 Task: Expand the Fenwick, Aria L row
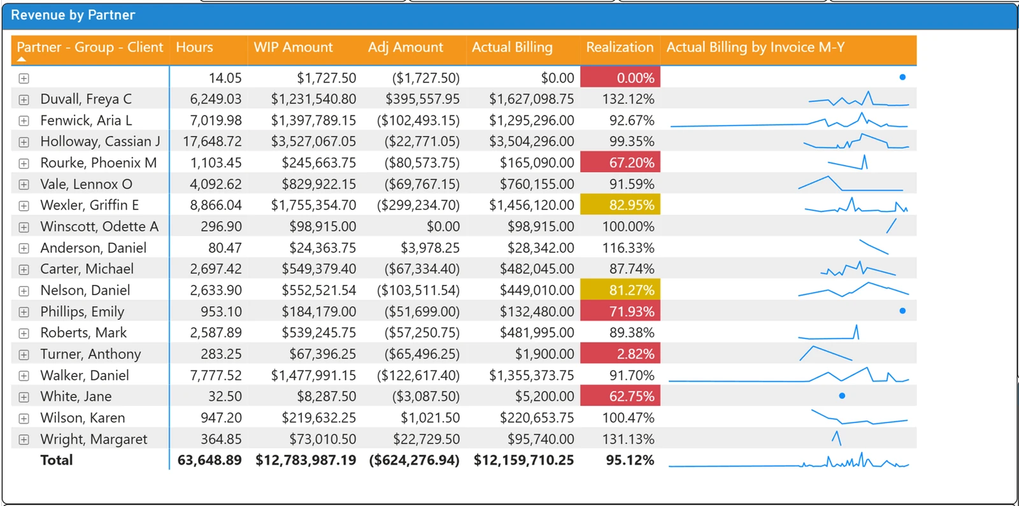(24, 120)
